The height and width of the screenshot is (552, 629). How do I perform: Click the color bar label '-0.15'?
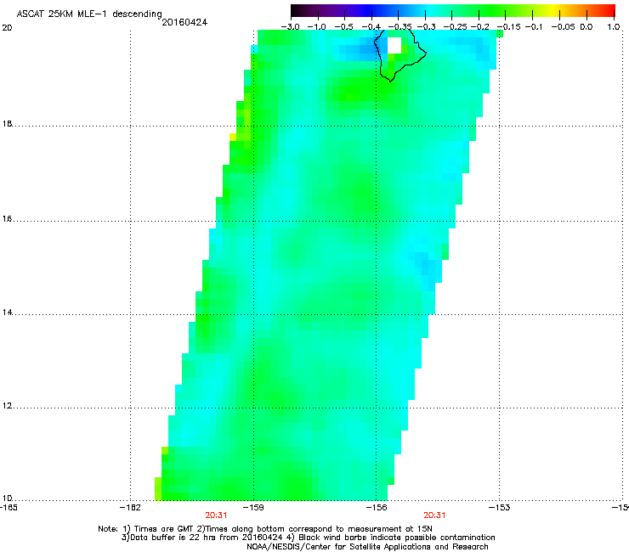click(x=508, y=27)
